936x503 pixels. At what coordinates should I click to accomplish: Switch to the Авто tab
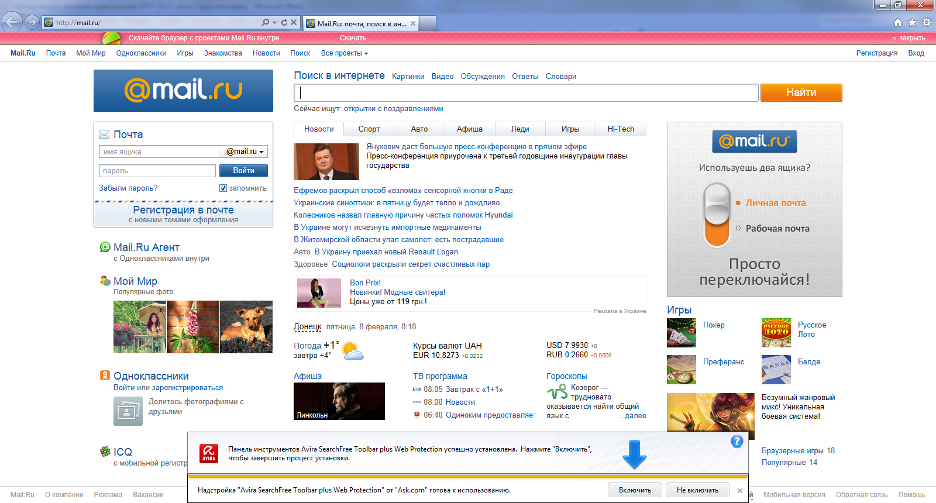(x=419, y=129)
